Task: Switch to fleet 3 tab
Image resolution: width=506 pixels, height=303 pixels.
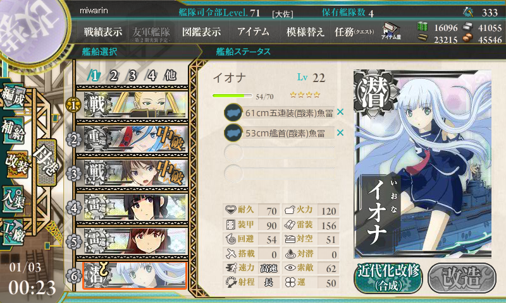Action: coord(132,76)
